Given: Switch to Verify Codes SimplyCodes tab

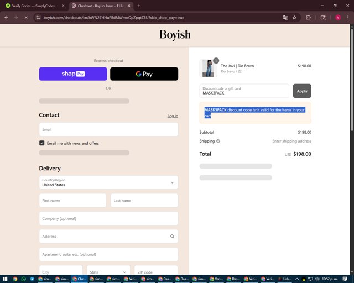Looking at the screenshot, I should pos(33,6).
